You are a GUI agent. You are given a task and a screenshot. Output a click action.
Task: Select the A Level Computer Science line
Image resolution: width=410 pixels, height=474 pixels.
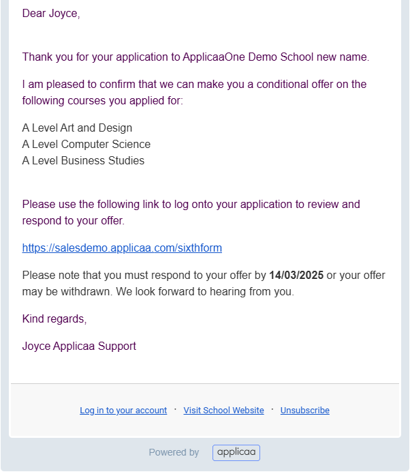coord(86,144)
